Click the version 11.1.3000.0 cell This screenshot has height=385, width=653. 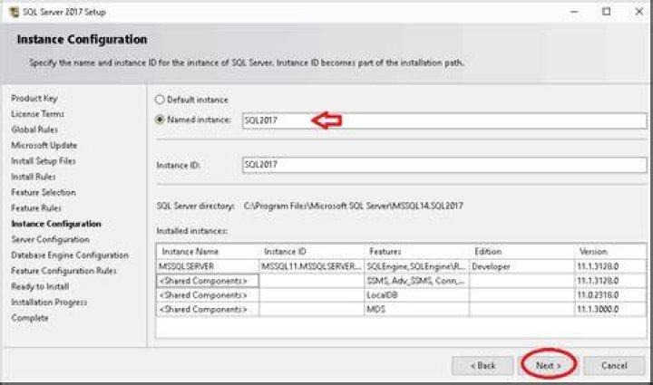pyautogui.click(x=610, y=309)
